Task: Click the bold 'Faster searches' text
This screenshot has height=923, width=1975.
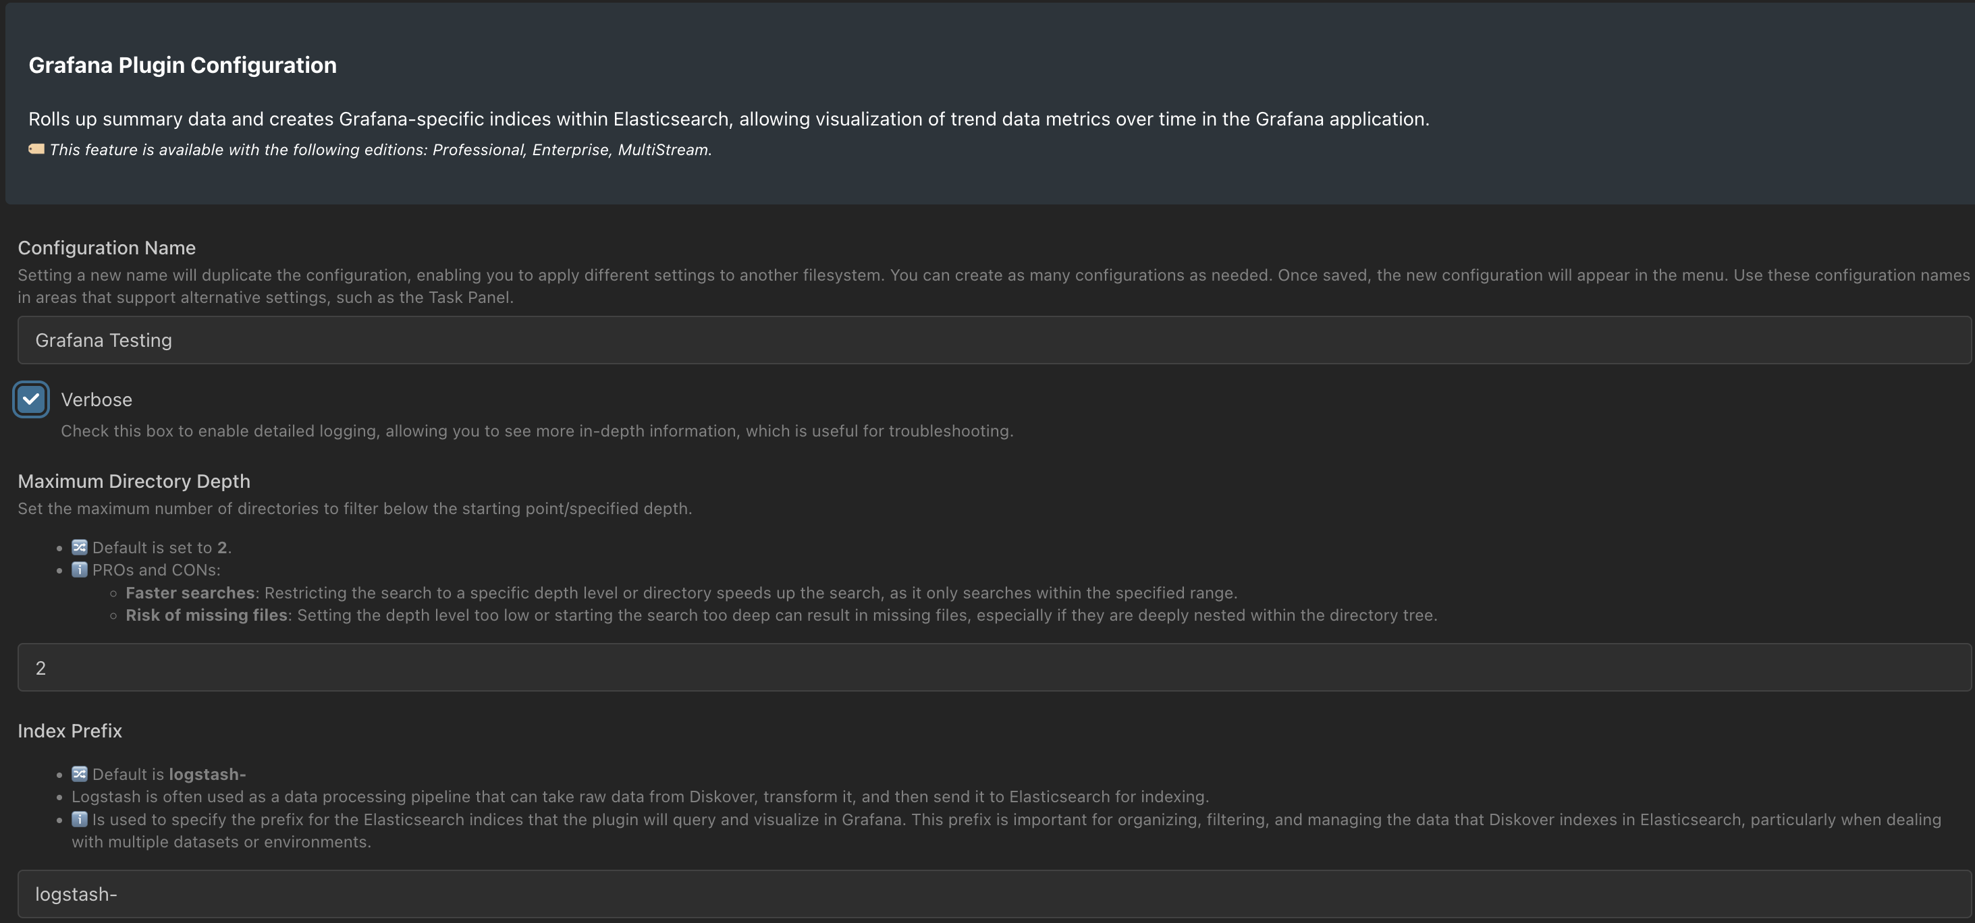Action: pos(190,592)
